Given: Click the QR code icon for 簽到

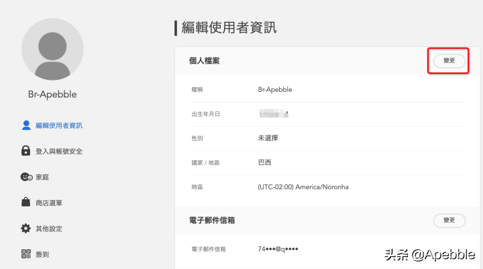Looking at the screenshot, I should tap(26, 254).
